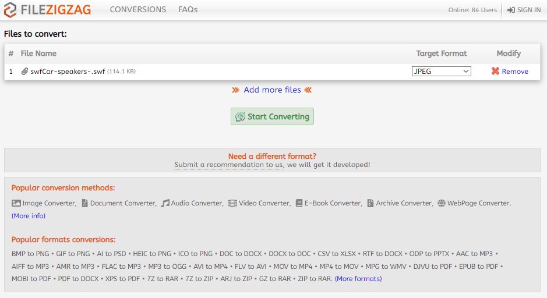Click Add more files link
Screen dimensions: 547x298
272,90
